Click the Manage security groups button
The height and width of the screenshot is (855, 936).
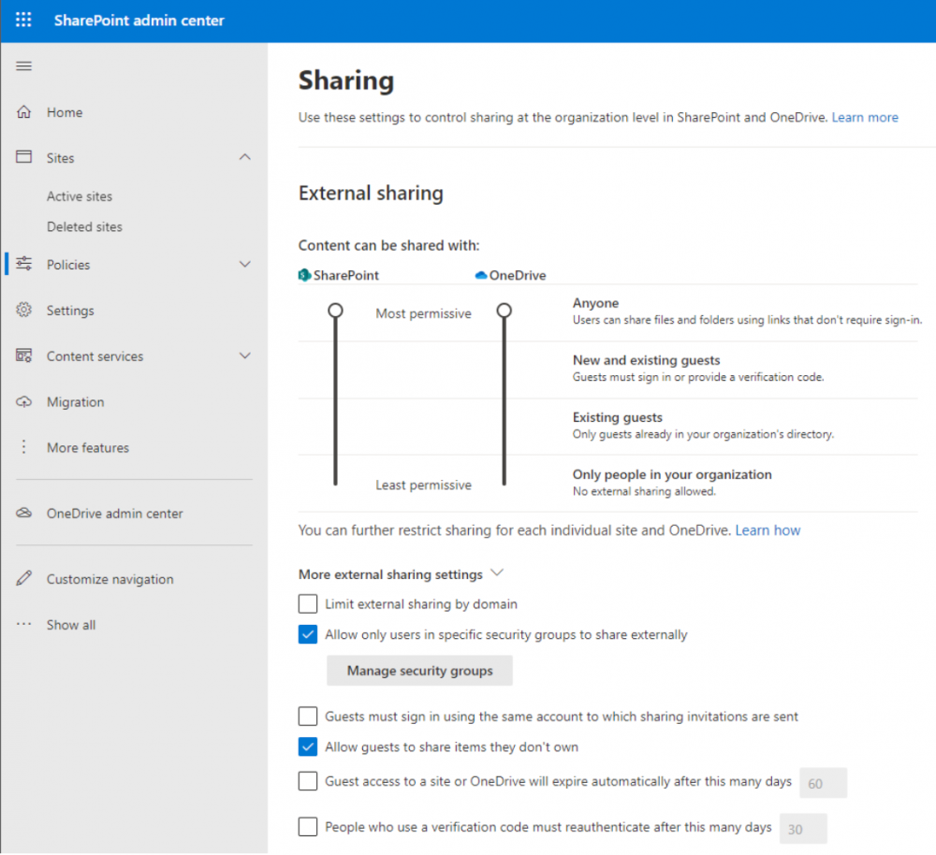click(419, 671)
